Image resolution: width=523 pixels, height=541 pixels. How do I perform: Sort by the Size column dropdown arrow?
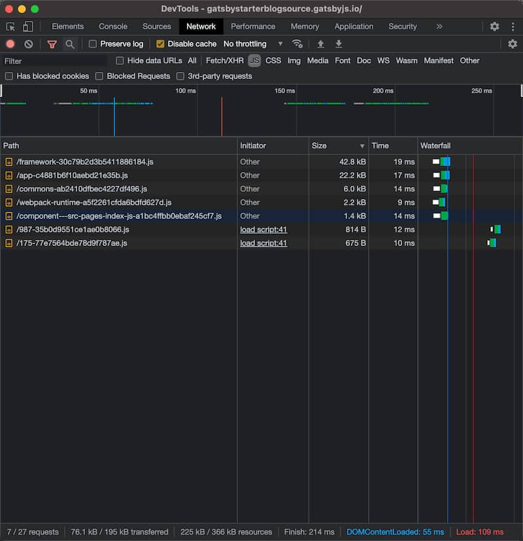coord(362,145)
